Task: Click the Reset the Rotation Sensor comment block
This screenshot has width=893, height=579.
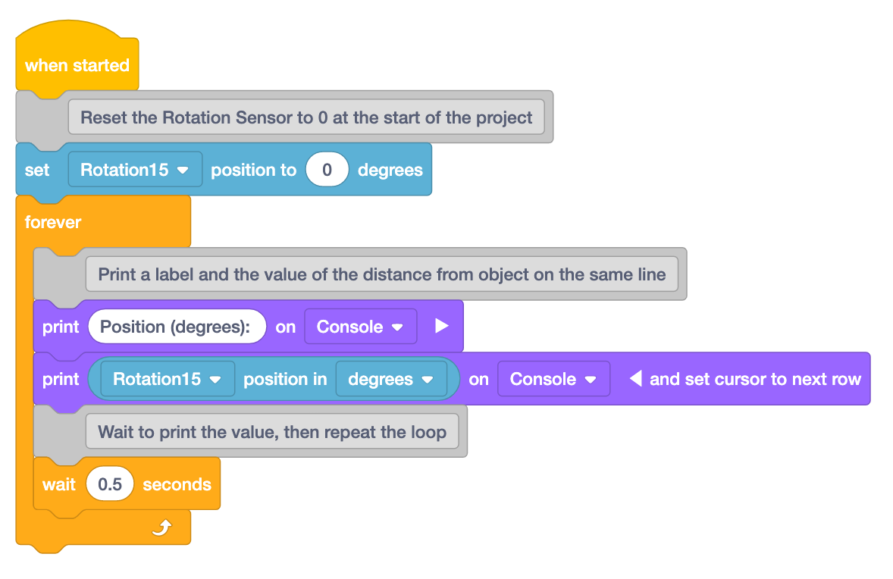Action: [x=306, y=117]
